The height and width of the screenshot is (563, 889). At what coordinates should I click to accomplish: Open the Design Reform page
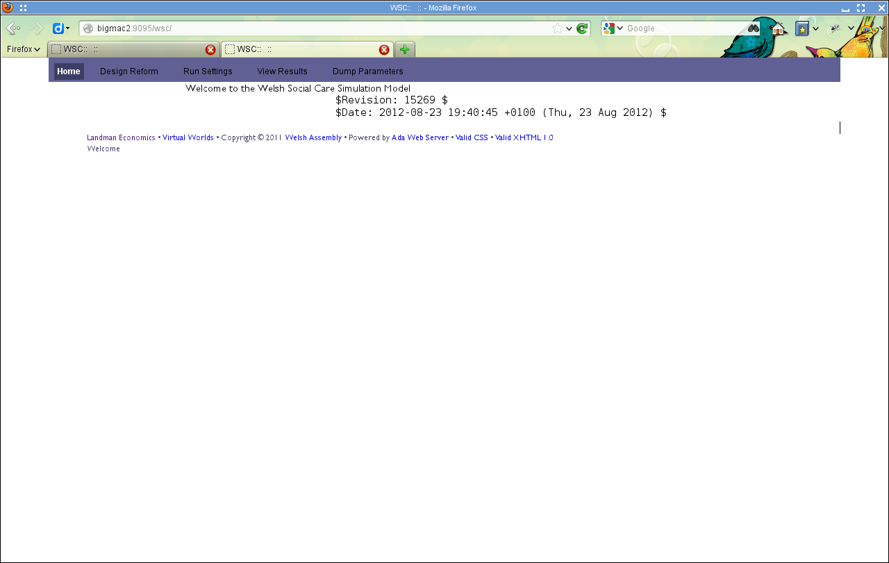(129, 72)
